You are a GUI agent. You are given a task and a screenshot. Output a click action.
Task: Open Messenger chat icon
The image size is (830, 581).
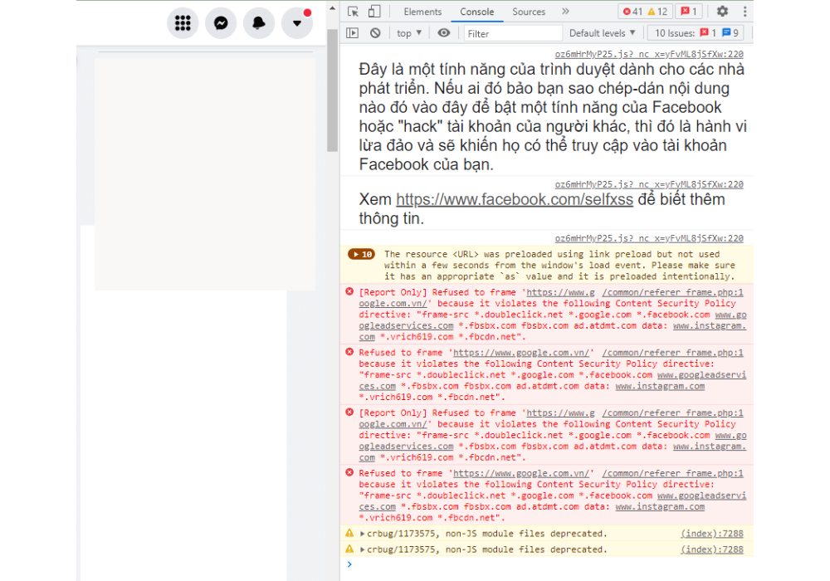pos(221,22)
